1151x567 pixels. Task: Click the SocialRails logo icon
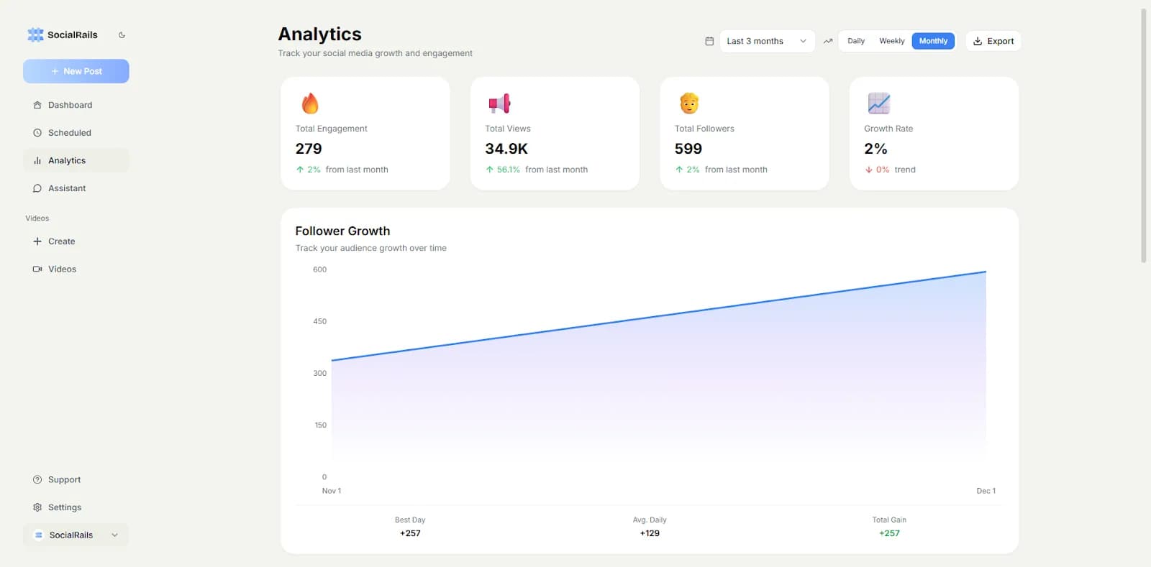pyautogui.click(x=35, y=34)
